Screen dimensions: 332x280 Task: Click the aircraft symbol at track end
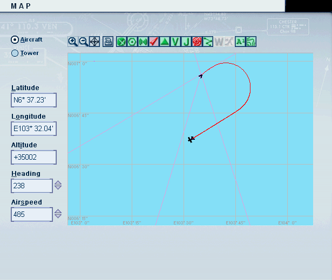[191, 140]
